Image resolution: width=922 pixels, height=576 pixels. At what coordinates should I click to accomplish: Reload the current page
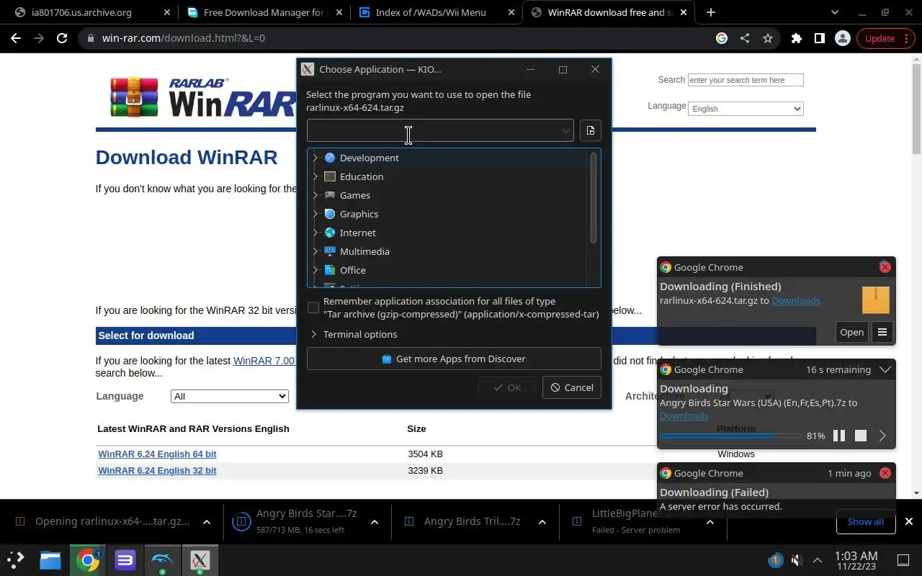point(62,38)
